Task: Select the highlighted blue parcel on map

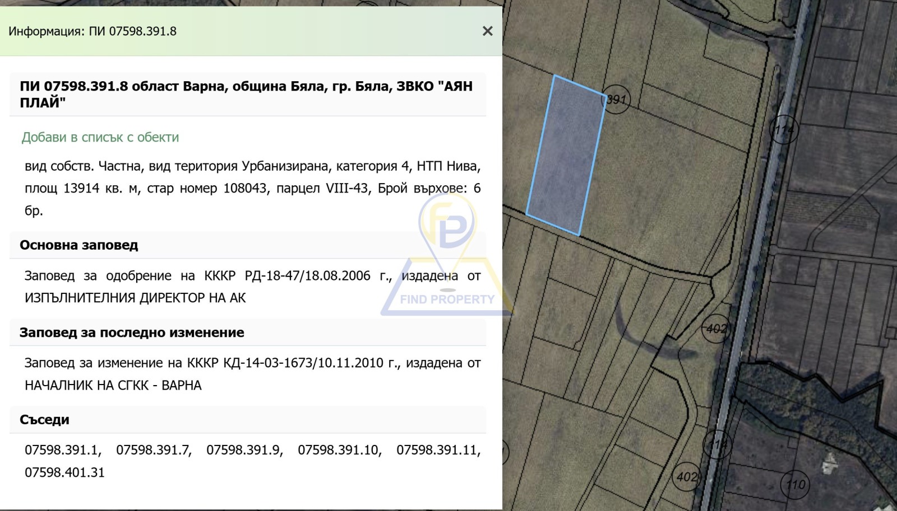Action: tap(566, 156)
